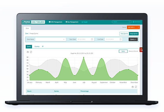Click the Zone breadcrumb link

point(27,34)
